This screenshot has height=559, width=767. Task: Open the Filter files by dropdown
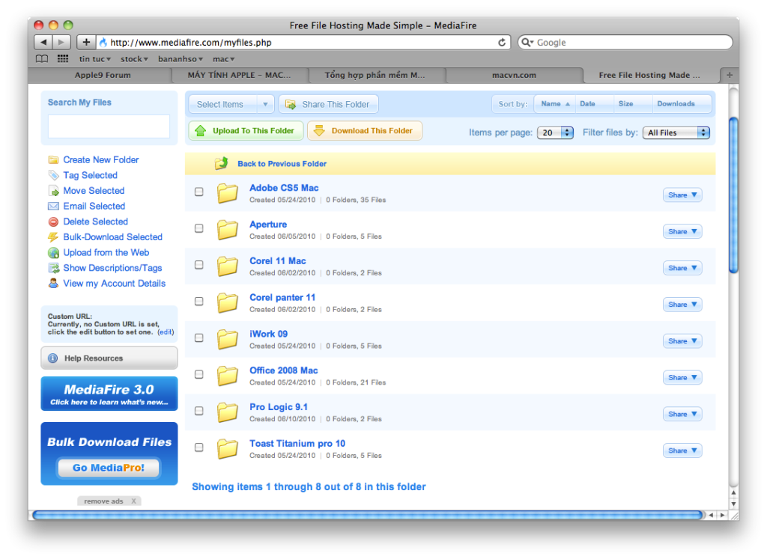(x=676, y=132)
